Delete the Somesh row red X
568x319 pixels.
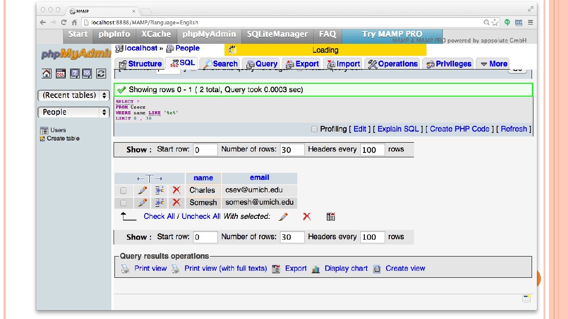point(176,202)
